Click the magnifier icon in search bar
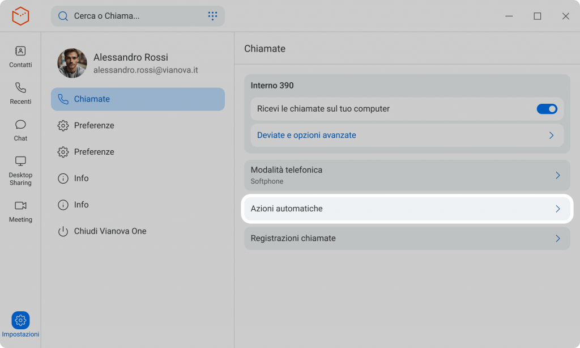The image size is (580, 348). [63, 16]
